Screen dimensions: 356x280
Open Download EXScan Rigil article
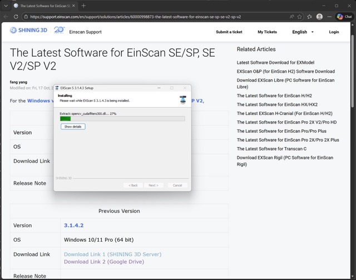click(x=285, y=161)
